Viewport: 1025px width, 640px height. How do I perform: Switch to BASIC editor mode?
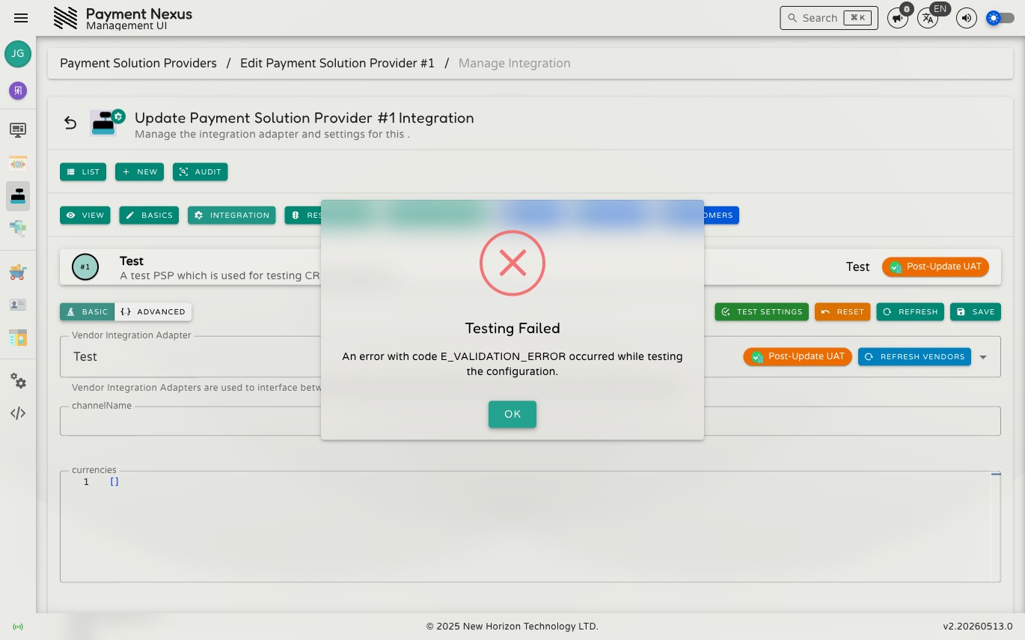pos(88,311)
